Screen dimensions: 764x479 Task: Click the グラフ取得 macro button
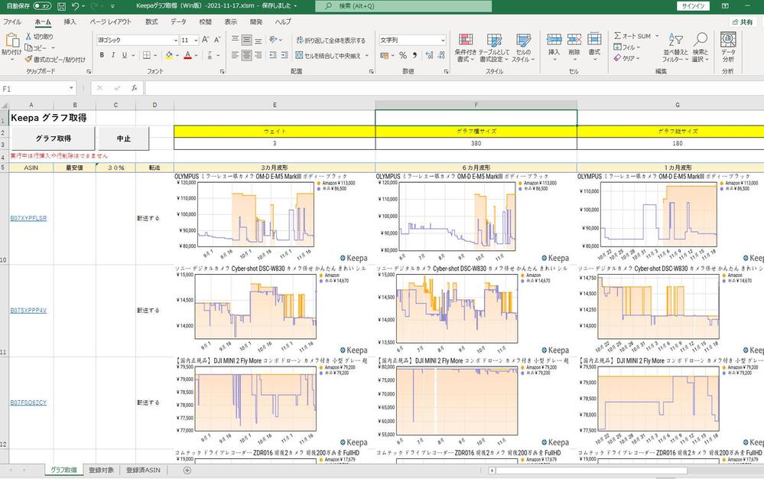tap(54, 138)
